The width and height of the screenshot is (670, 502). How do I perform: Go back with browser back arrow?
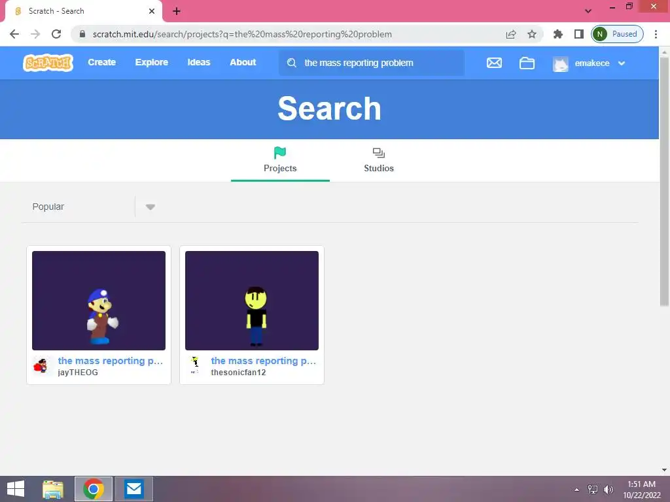14,34
